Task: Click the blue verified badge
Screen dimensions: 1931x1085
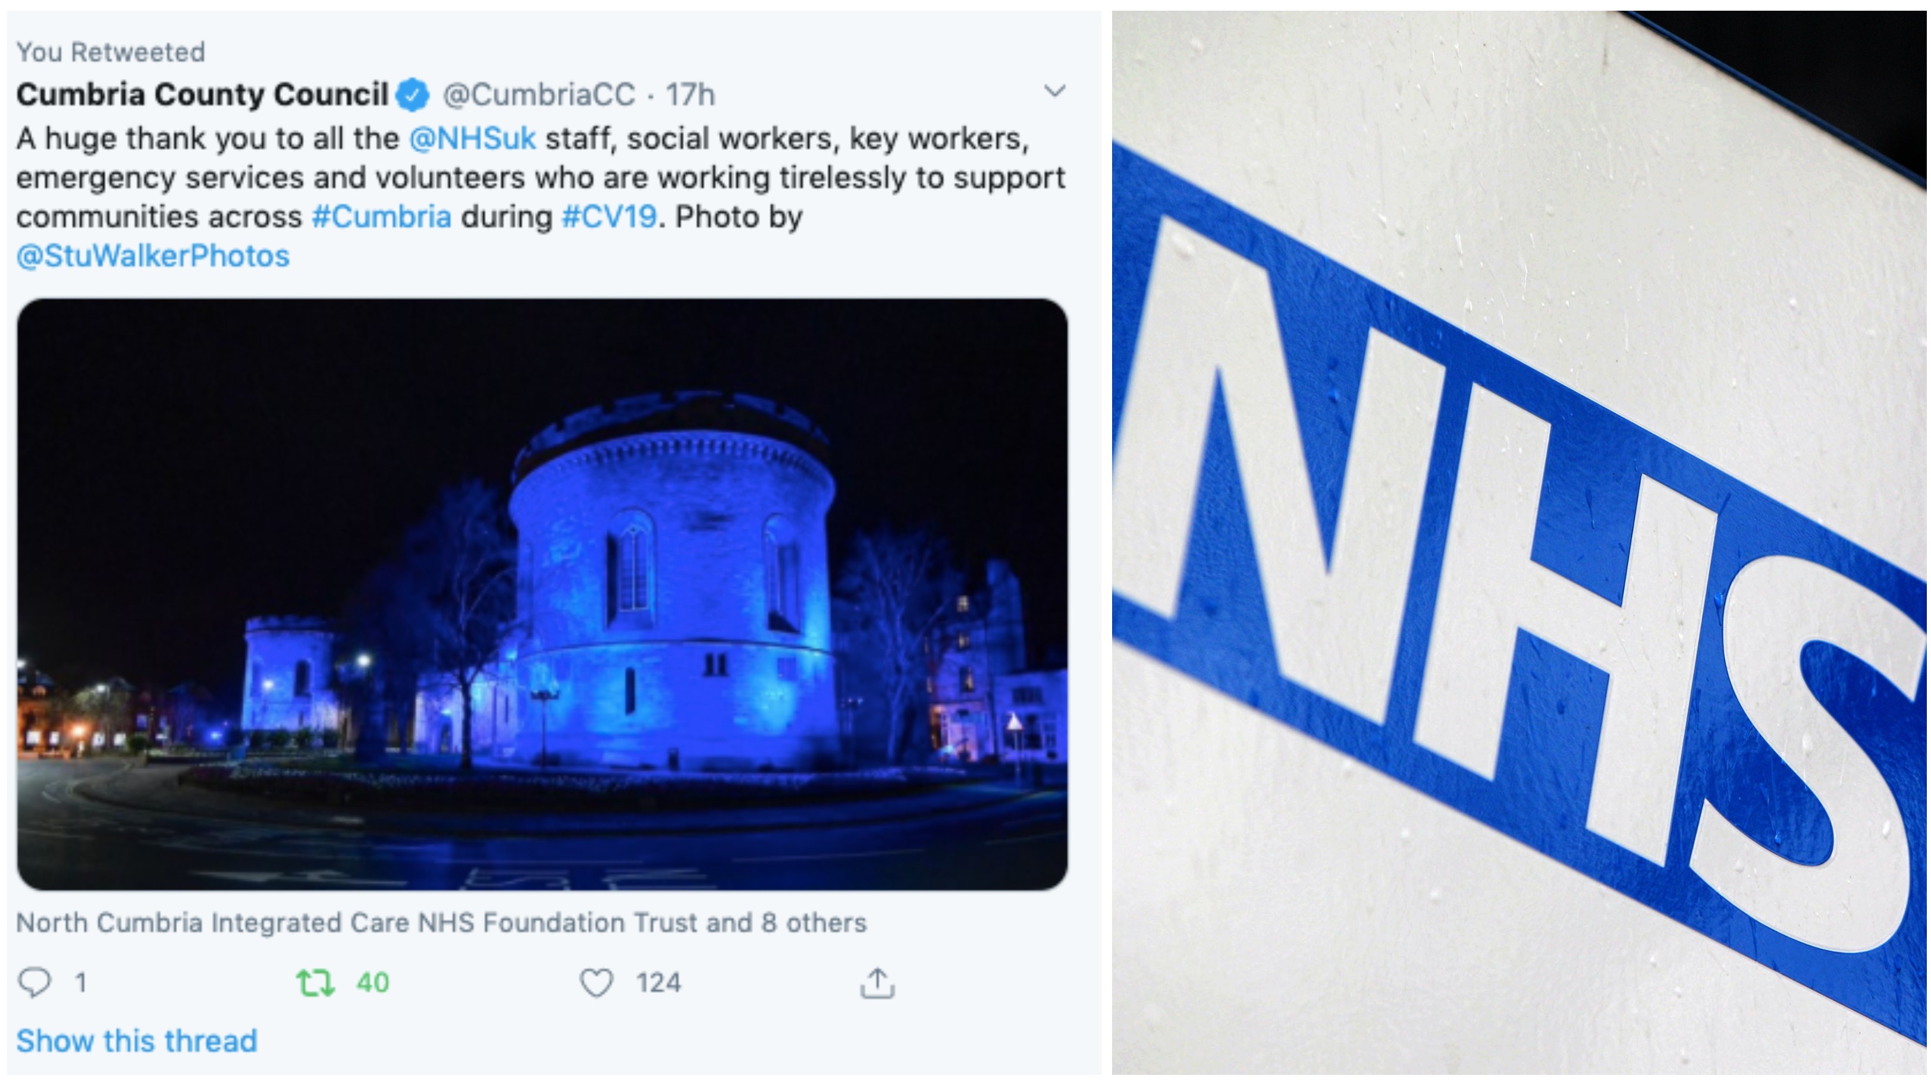Action: [x=412, y=95]
